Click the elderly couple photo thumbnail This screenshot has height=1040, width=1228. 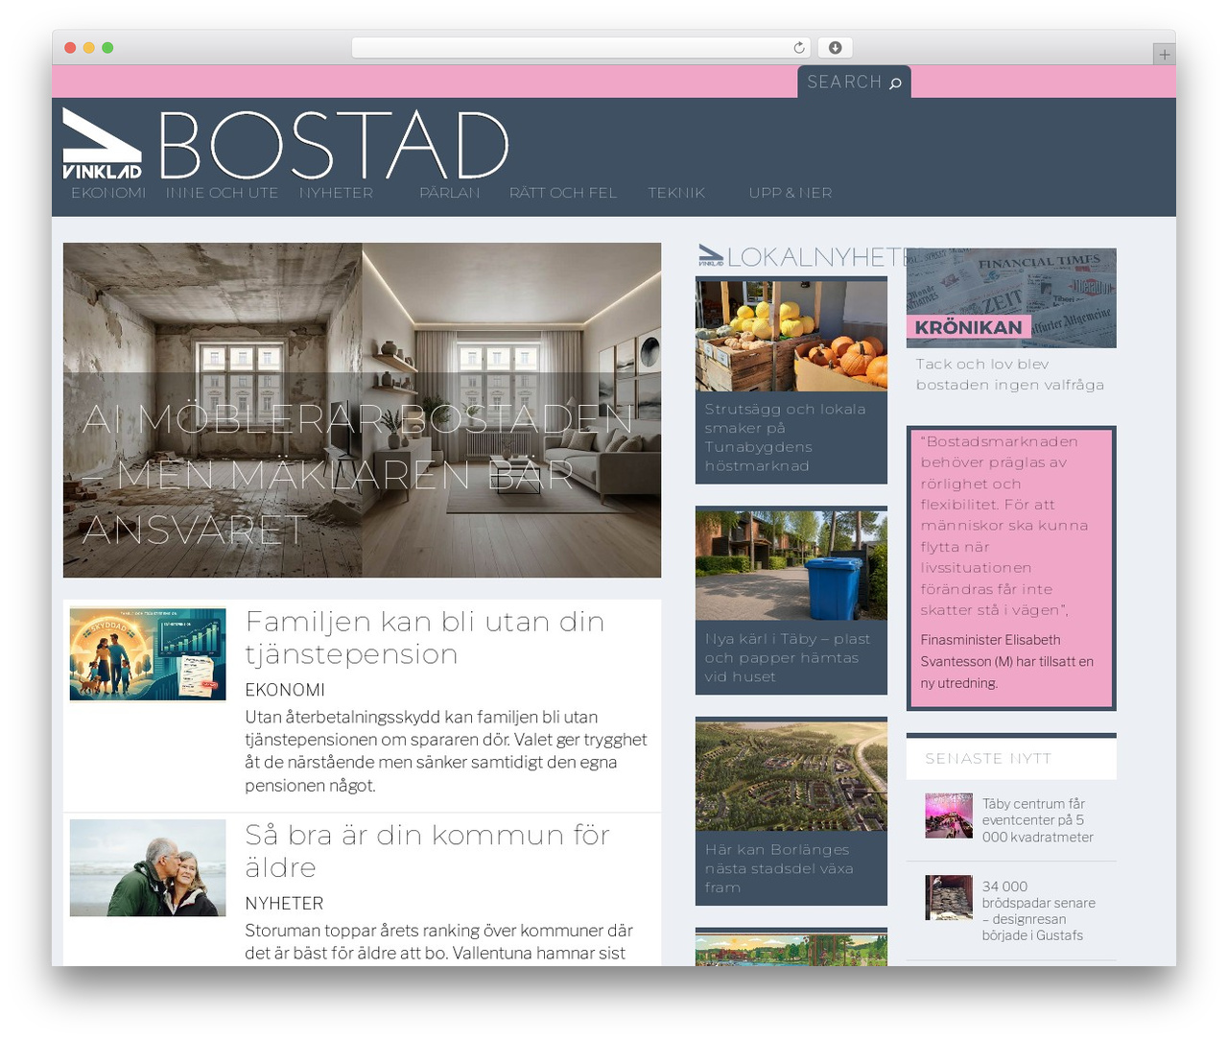[148, 867]
